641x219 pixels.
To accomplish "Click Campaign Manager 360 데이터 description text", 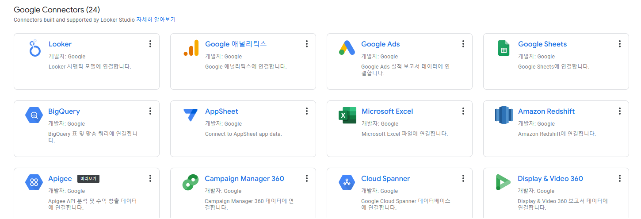I will [x=249, y=204].
